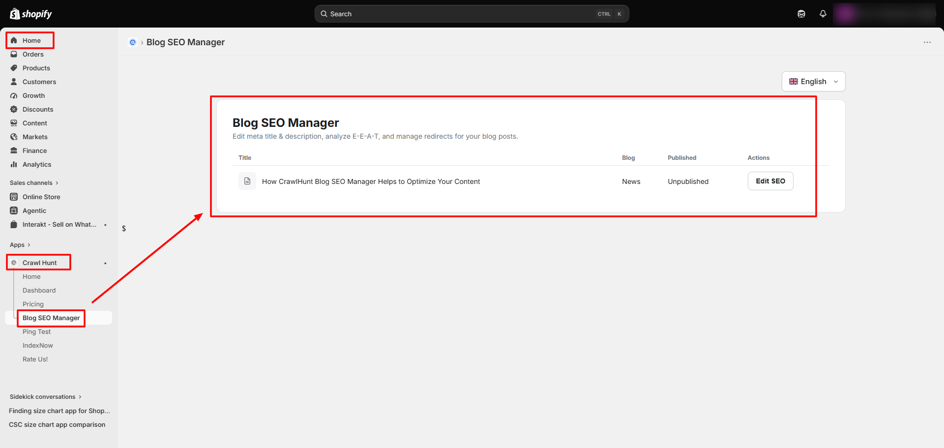Click the Customers person icon

(14, 82)
